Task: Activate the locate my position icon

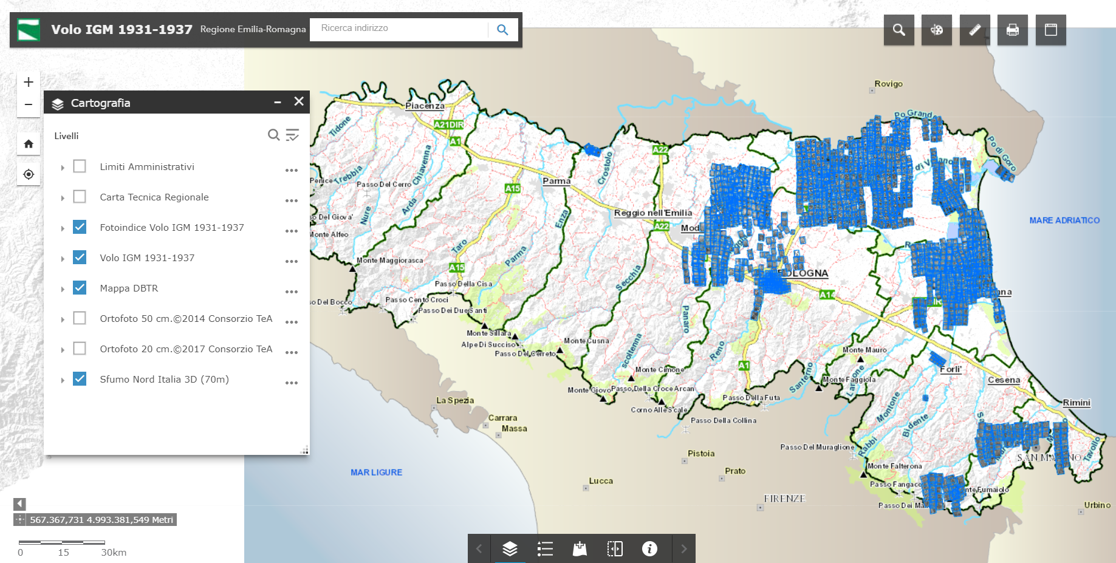Action: pyautogui.click(x=29, y=174)
